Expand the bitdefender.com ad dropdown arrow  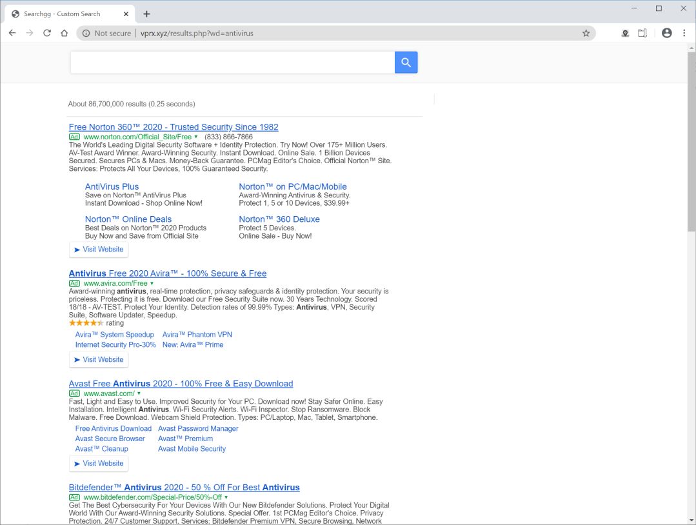226,497
